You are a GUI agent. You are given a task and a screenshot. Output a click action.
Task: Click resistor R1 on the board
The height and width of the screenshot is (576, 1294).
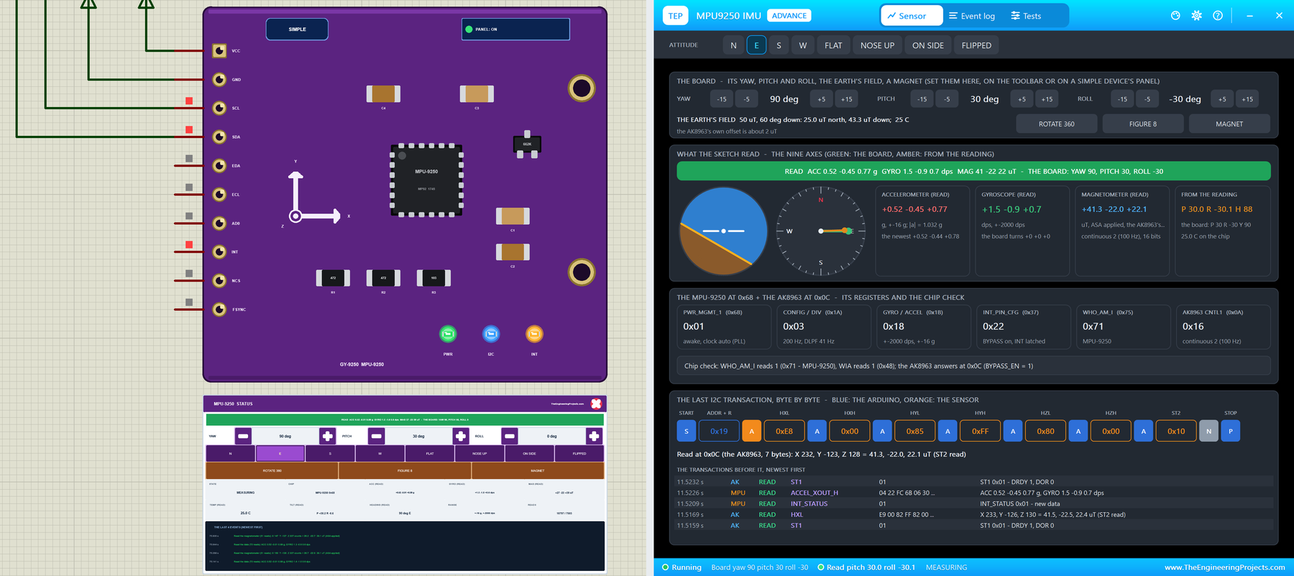click(333, 278)
